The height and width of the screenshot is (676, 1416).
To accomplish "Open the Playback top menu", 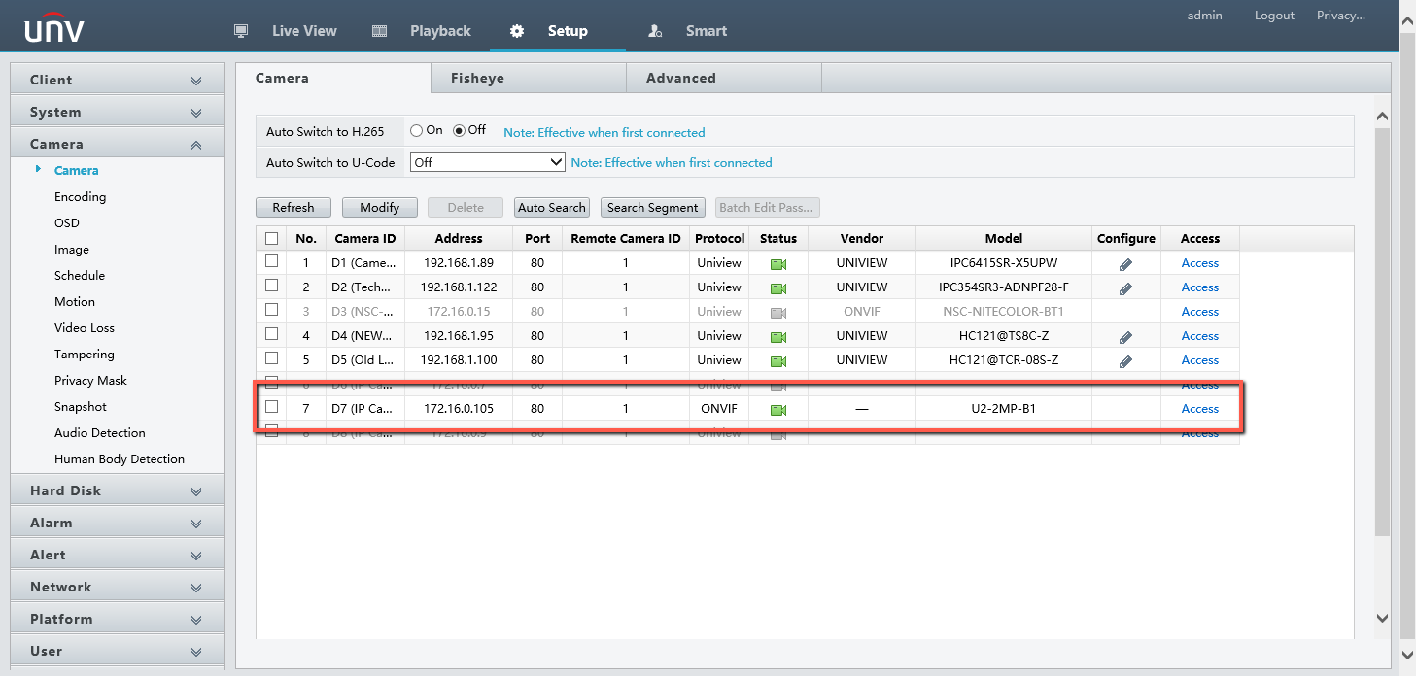I will (439, 31).
